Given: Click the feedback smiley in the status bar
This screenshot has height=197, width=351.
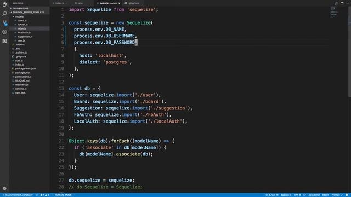Looking at the screenshot, I should (x=347, y=195).
